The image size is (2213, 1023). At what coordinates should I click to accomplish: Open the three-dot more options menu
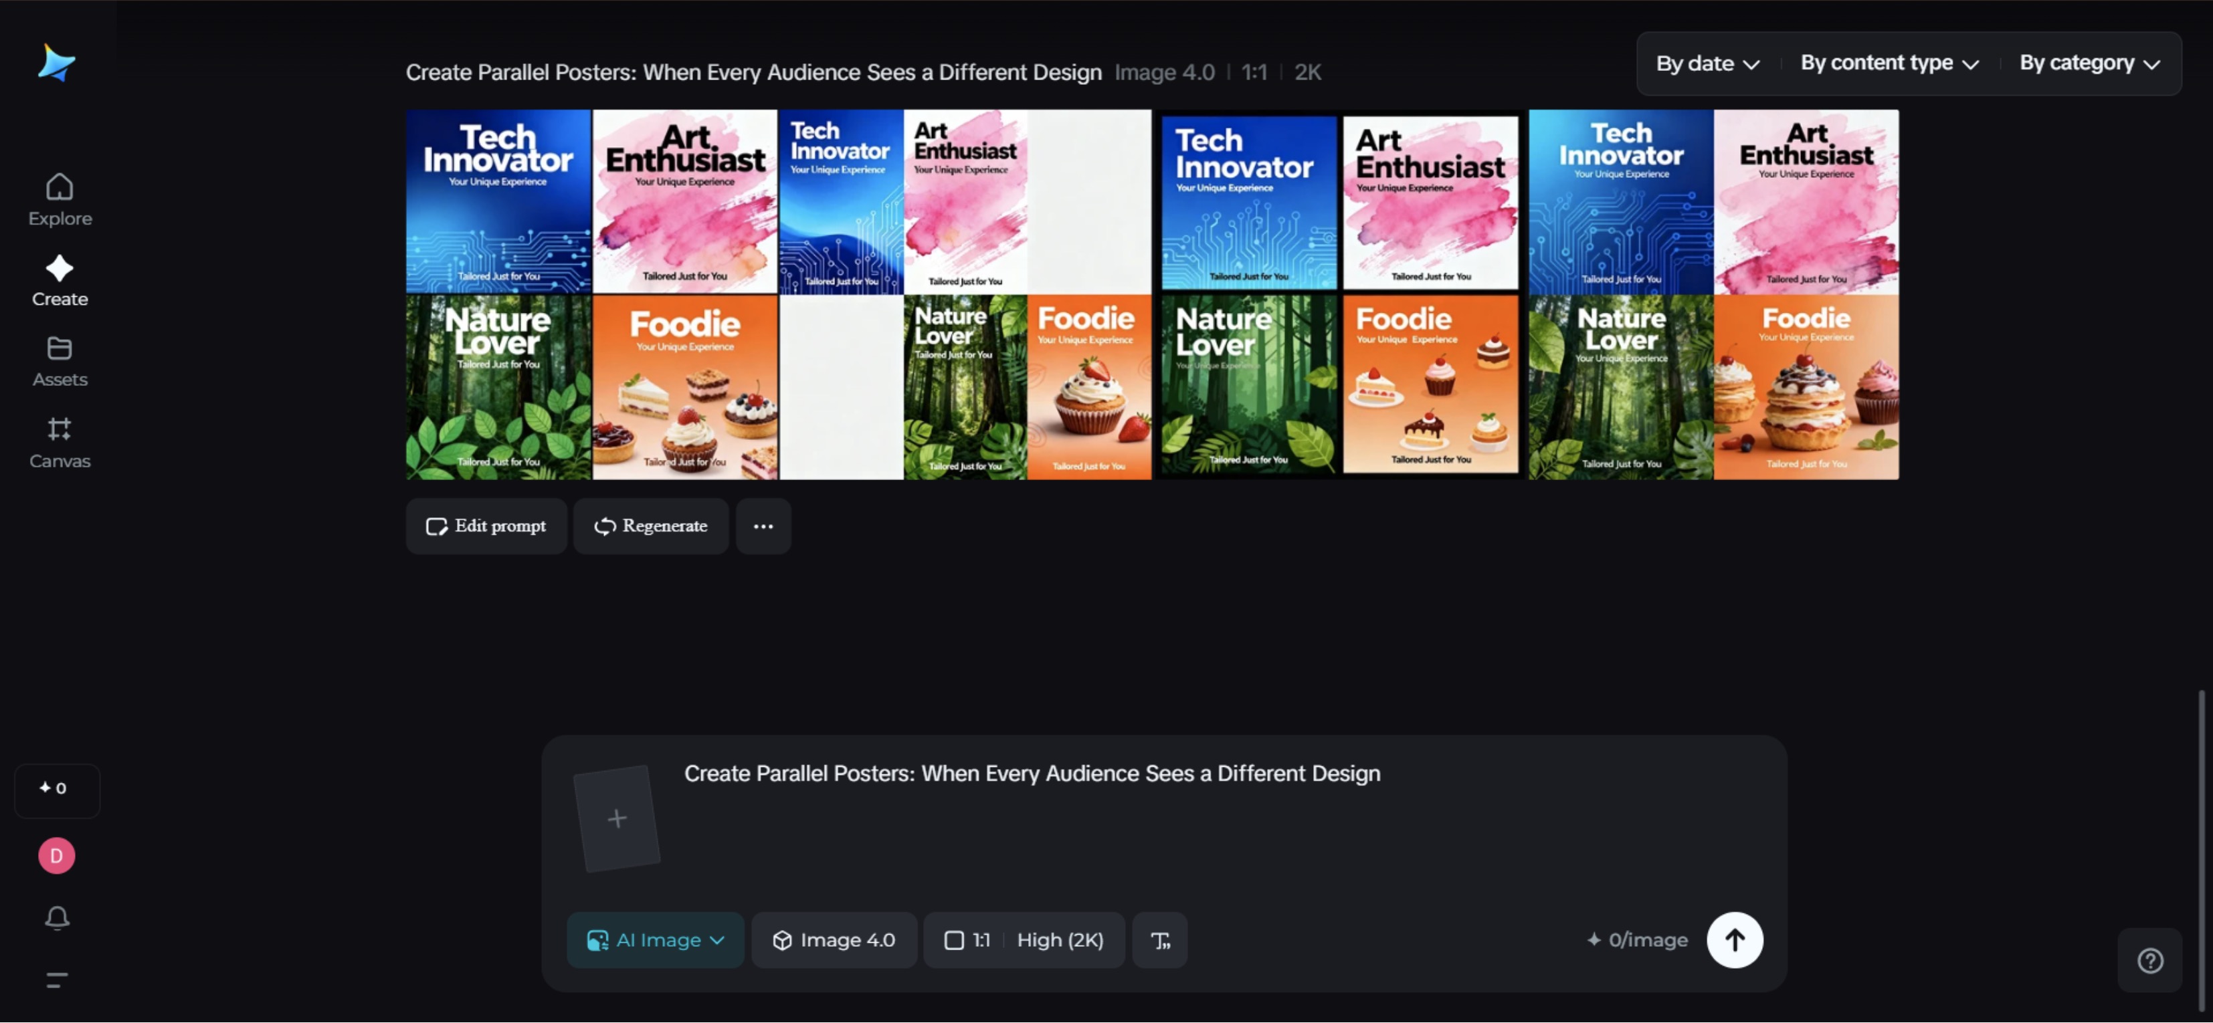[x=763, y=526]
